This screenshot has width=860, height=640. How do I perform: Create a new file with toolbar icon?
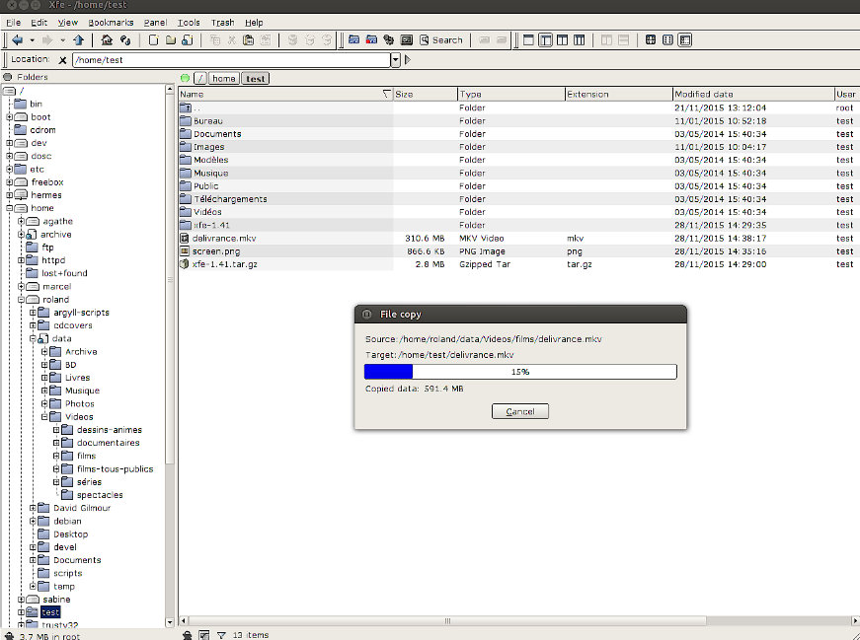click(154, 40)
